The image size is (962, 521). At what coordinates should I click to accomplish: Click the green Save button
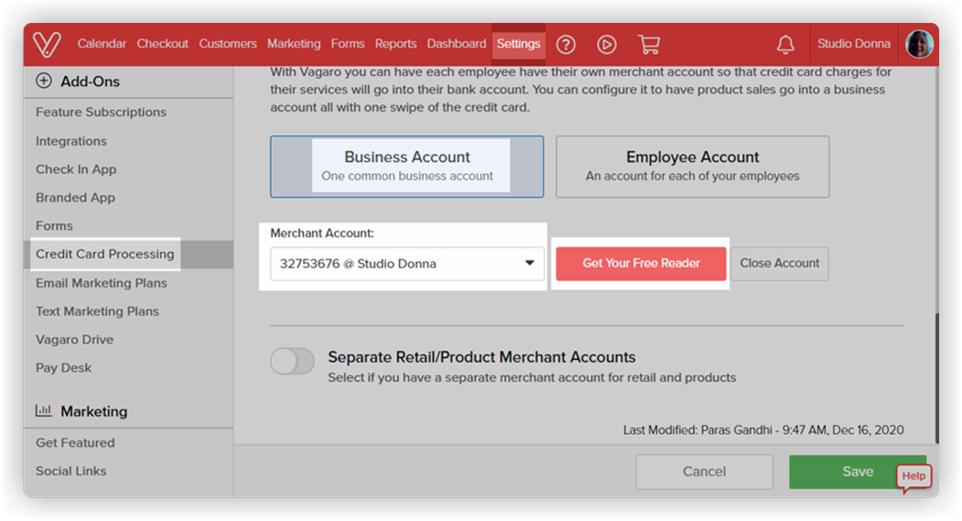click(858, 472)
